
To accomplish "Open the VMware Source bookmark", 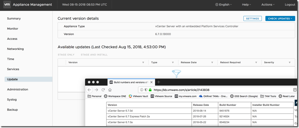I will (161, 96).
